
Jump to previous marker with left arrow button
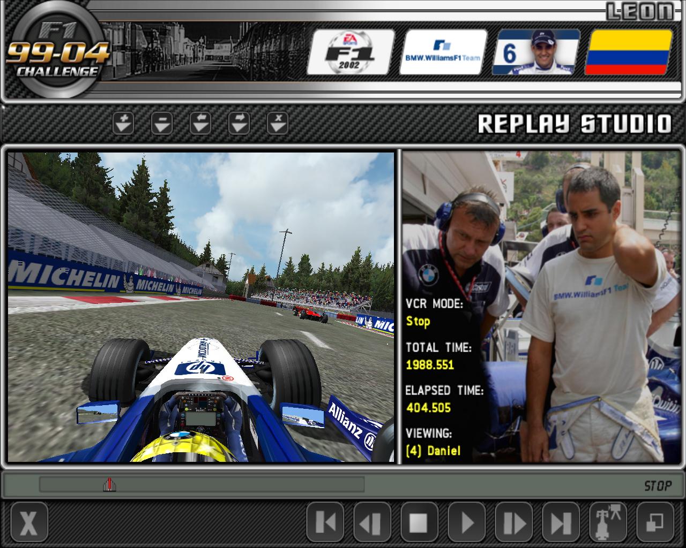pyautogui.click(x=200, y=123)
